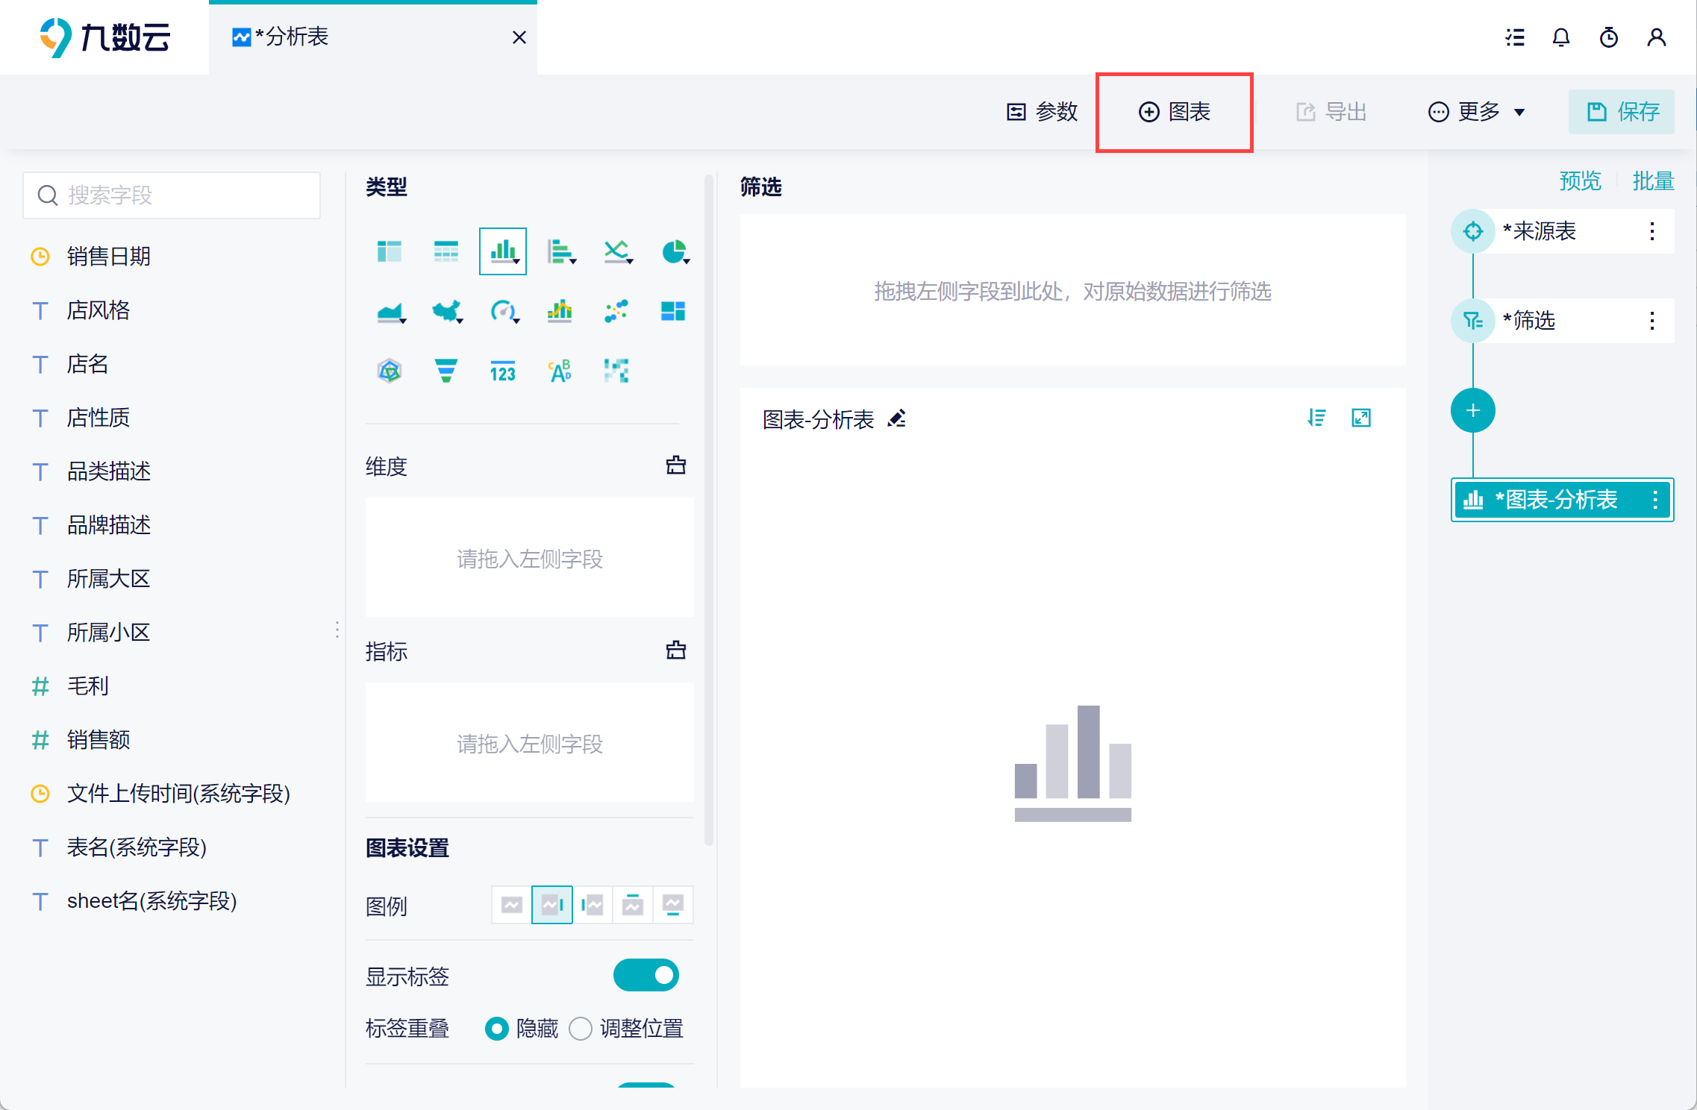Select the pie chart type icon
Screen dimensions: 1697x1110
tap(674, 252)
